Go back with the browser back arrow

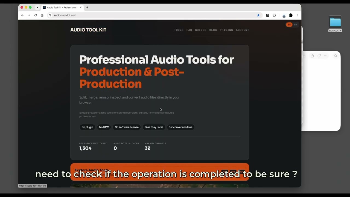point(22,15)
